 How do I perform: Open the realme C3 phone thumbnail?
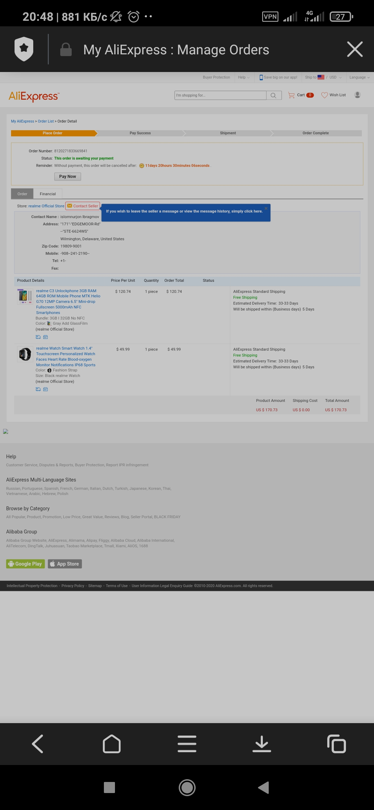pos(25,297)
